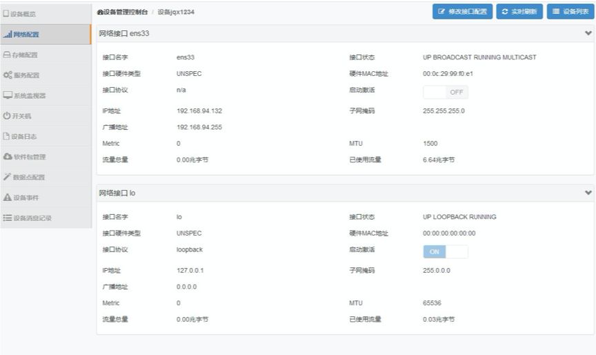
Task: Click broadcast address 0.0.0.0
Action: click(186, 287)
